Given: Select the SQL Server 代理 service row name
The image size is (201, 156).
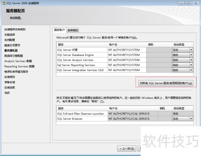Looking at the screenshot, I should tap(68, 50).
